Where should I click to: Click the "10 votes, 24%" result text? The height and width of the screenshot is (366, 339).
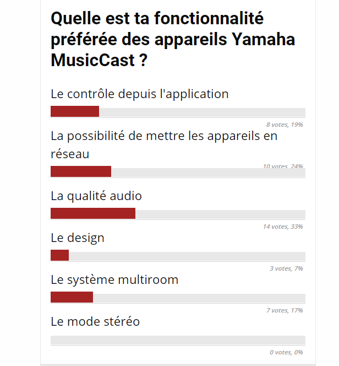[x=283, y=166]
